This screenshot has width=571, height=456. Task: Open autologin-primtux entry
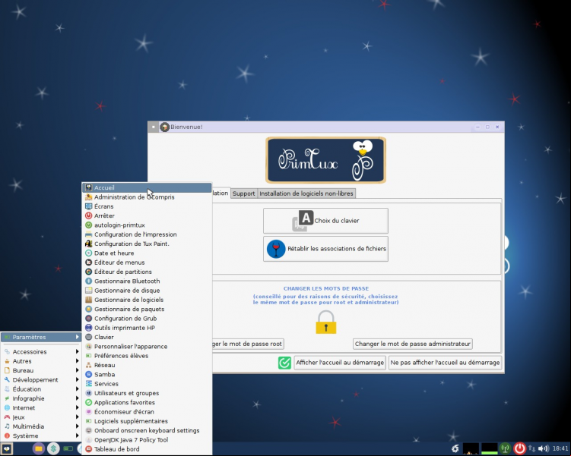coord(147,225)
